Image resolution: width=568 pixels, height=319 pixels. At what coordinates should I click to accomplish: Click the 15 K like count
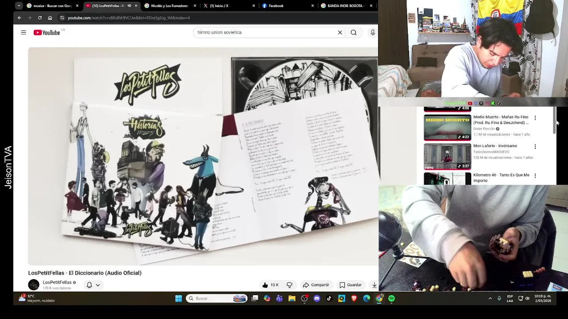[x=274, y=285]
